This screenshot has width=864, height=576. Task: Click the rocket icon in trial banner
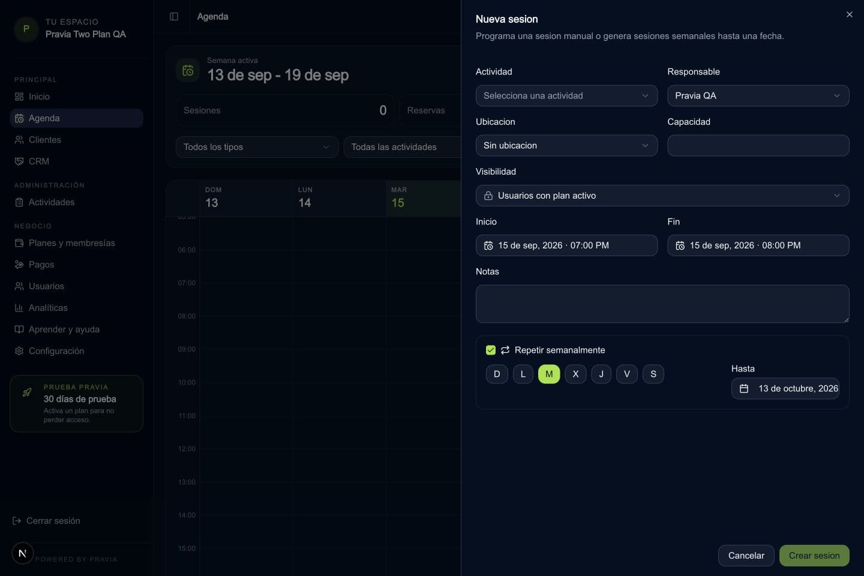point(27,392)
